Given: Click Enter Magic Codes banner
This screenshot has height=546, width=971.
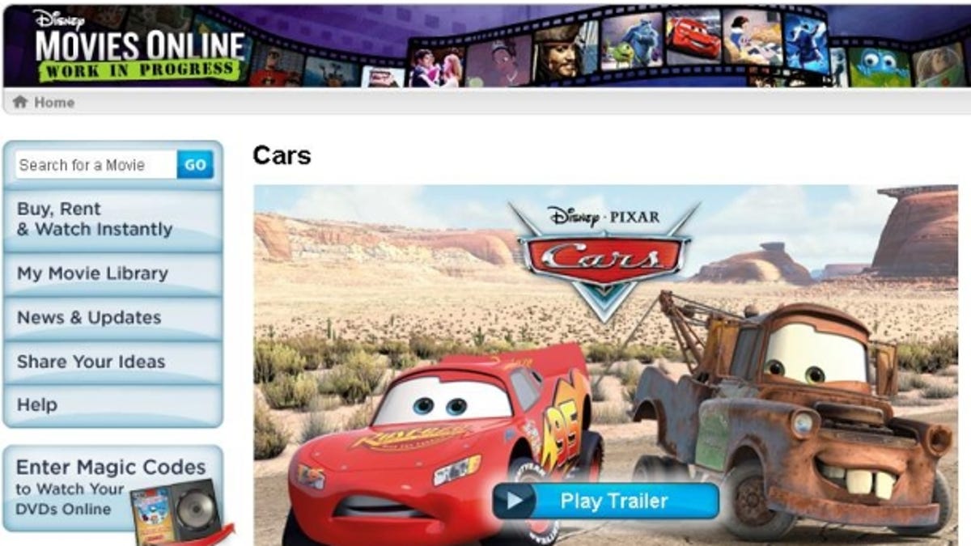Looking at the screenshot, I should coord(112,489).
